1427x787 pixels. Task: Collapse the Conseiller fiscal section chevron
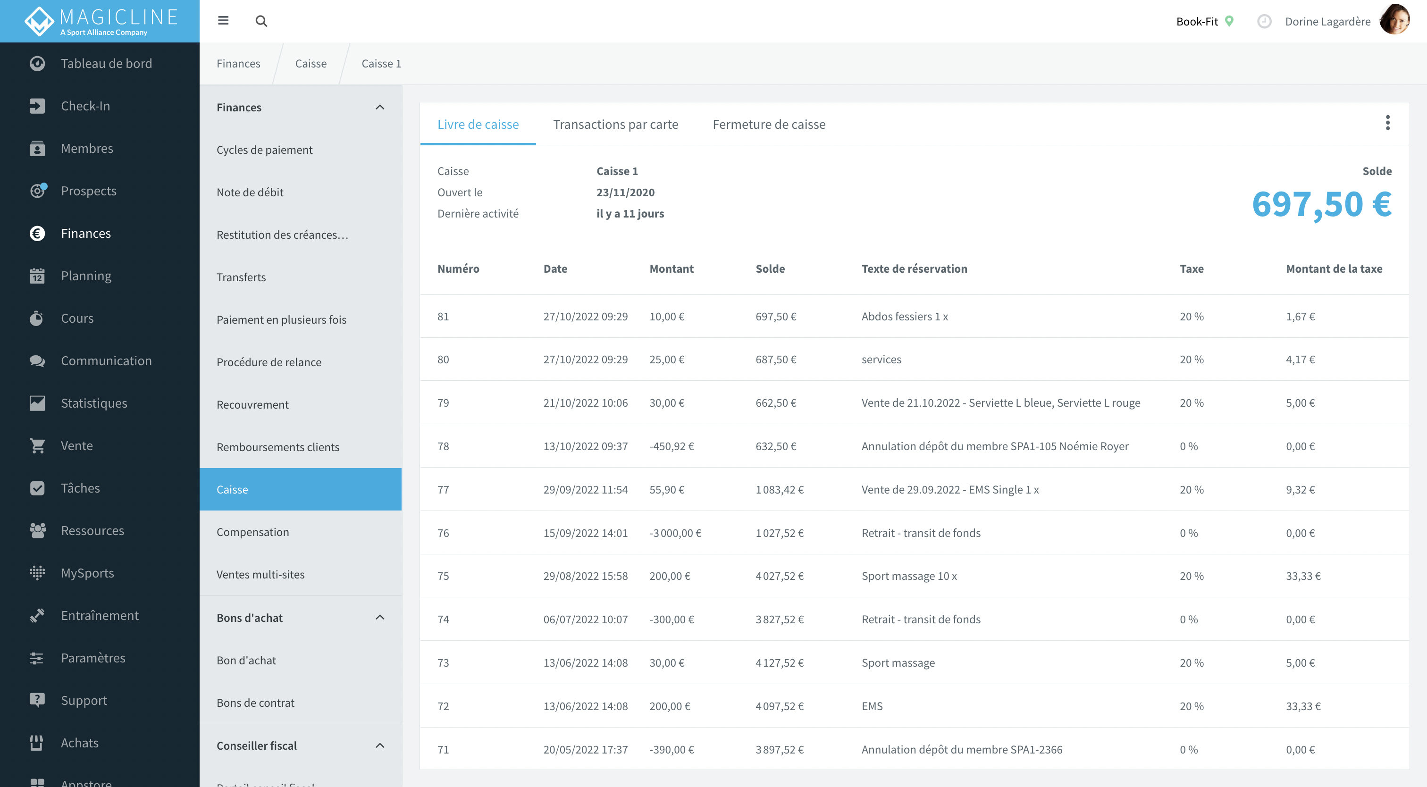pos(380,745)
